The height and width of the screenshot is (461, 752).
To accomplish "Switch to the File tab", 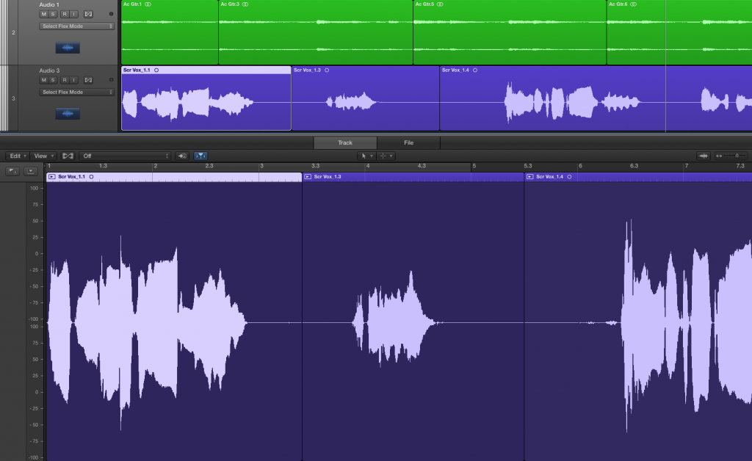I will 408,142.
